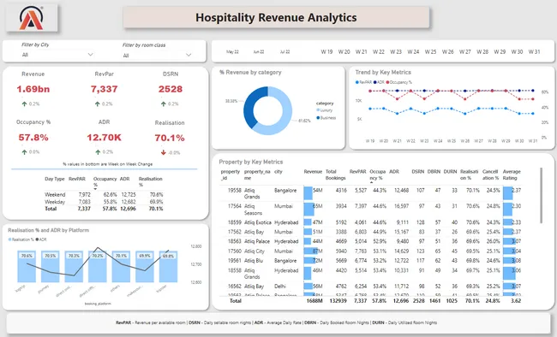Click the donut chart in Revenue by category
The width and height of the screenshot is (557, 337).
point(268,110)
